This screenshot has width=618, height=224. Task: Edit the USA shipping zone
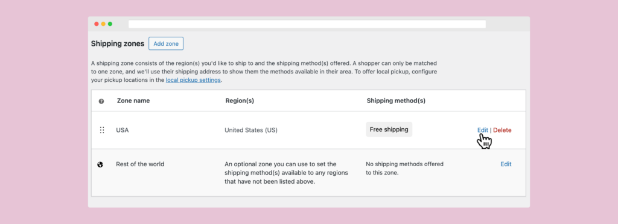tap(482, 130)
